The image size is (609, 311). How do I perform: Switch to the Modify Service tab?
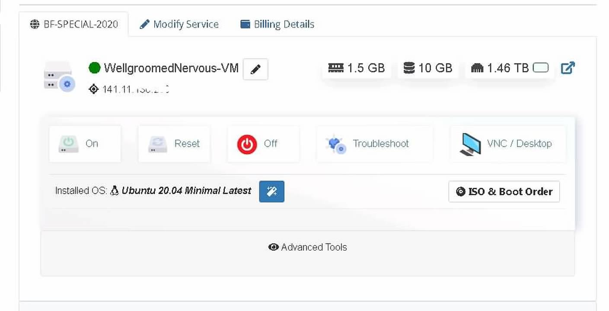coord(179,24)
